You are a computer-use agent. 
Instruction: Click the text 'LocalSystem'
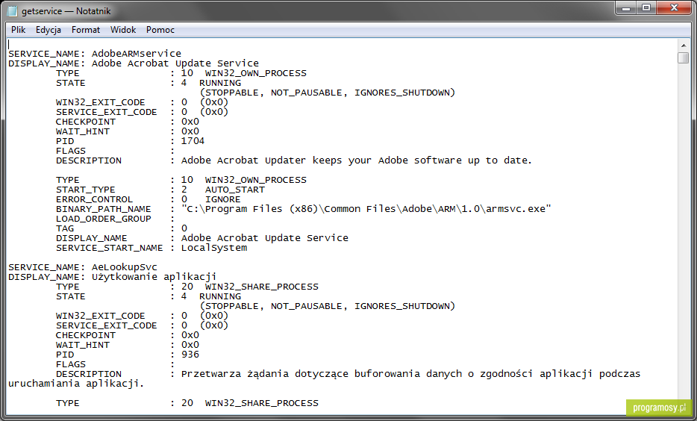pos(214,248)
